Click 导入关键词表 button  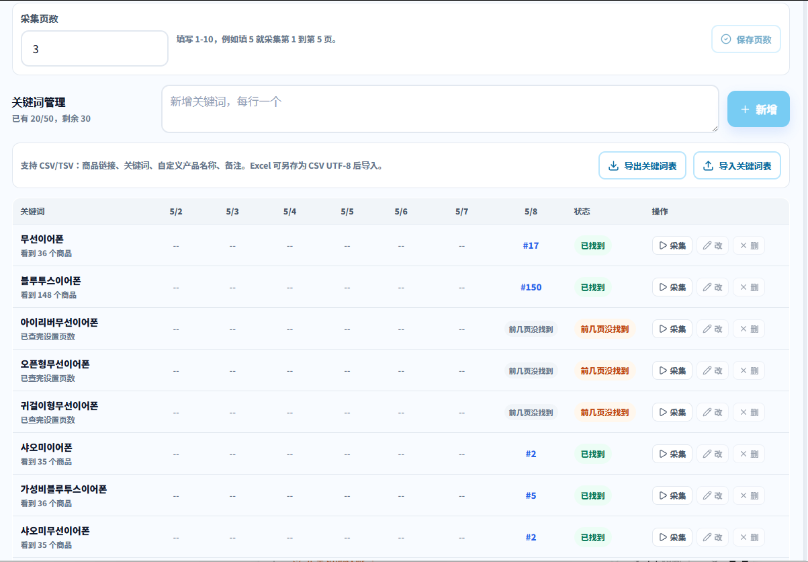coord(737,165)
